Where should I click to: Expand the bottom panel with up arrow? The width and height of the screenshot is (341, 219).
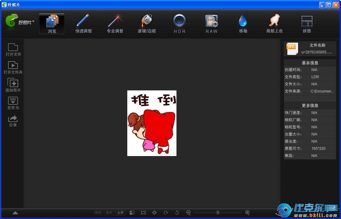pyautogui.click(x=15, y=213)
